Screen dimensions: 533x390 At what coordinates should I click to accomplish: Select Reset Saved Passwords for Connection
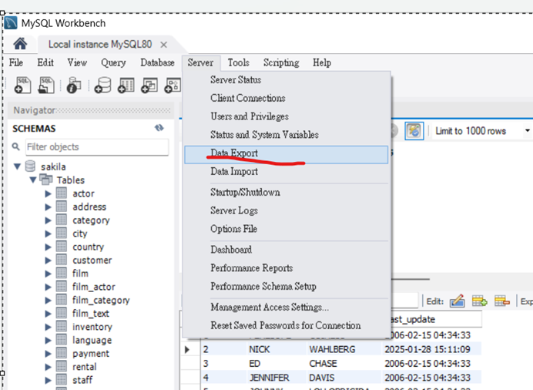click(x=287, y=325)
